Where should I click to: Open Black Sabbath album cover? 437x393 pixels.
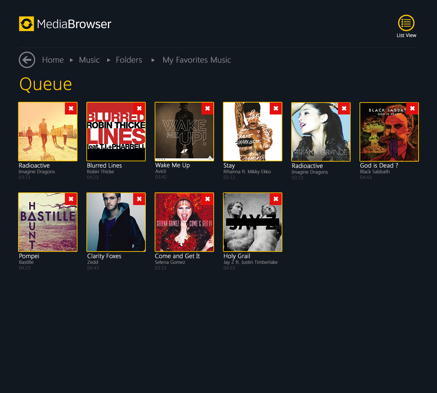tap(389, 132)
